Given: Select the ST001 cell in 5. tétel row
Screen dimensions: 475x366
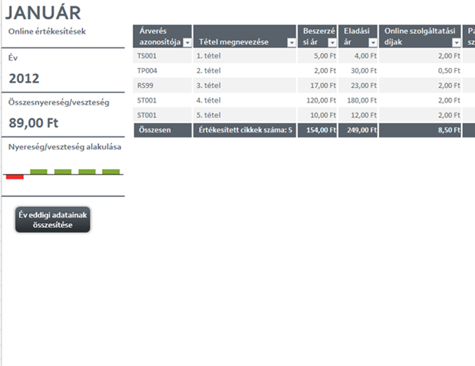Looking at the screenshot, I should tap(163, 115).
